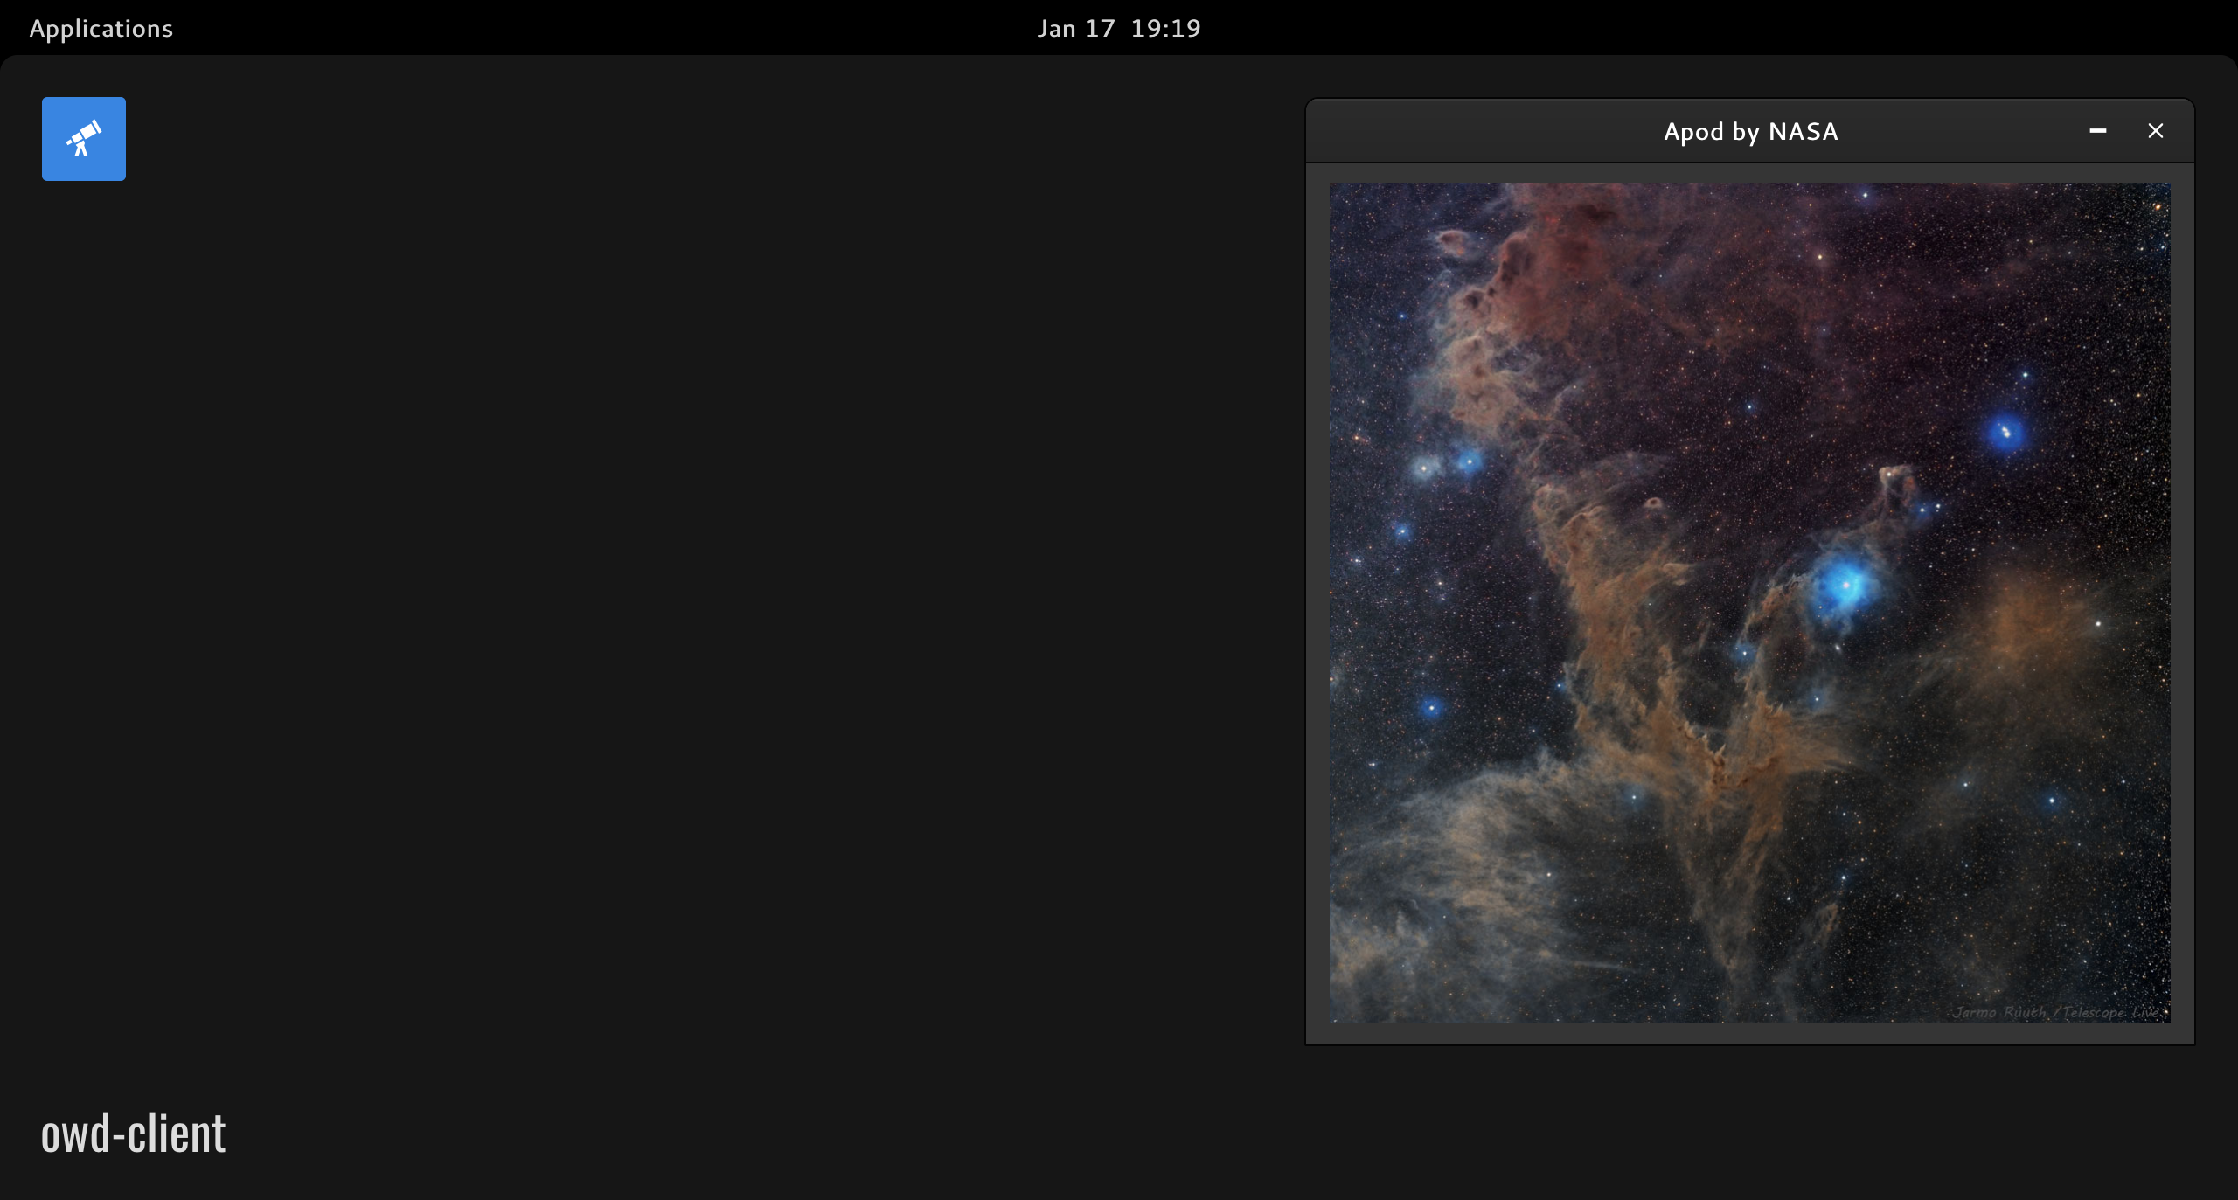The image size is (2238, 1200).
Task: Click the title text Apod by NASA
Action: tap(1750, 131)
